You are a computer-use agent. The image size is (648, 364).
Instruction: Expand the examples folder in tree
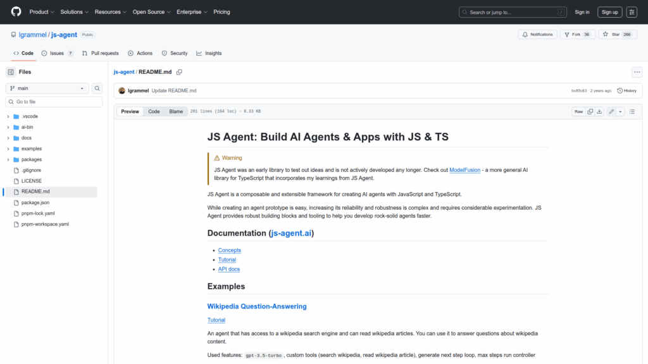pyautogui.click(x=8, y=149)
